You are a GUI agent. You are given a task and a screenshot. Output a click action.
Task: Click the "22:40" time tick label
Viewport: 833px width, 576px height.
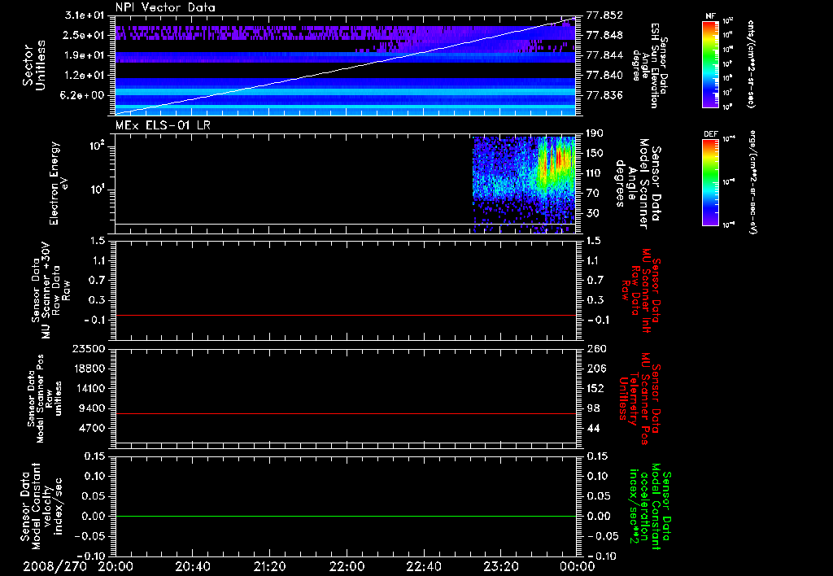pyautogui.click(x=423, y=566)
